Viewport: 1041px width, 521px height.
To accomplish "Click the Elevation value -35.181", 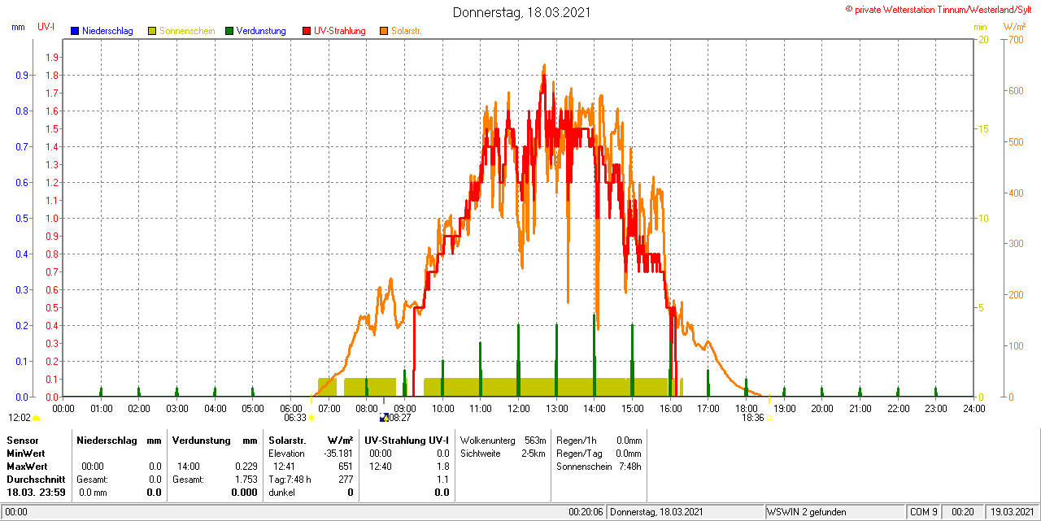I will pos(338,454).
